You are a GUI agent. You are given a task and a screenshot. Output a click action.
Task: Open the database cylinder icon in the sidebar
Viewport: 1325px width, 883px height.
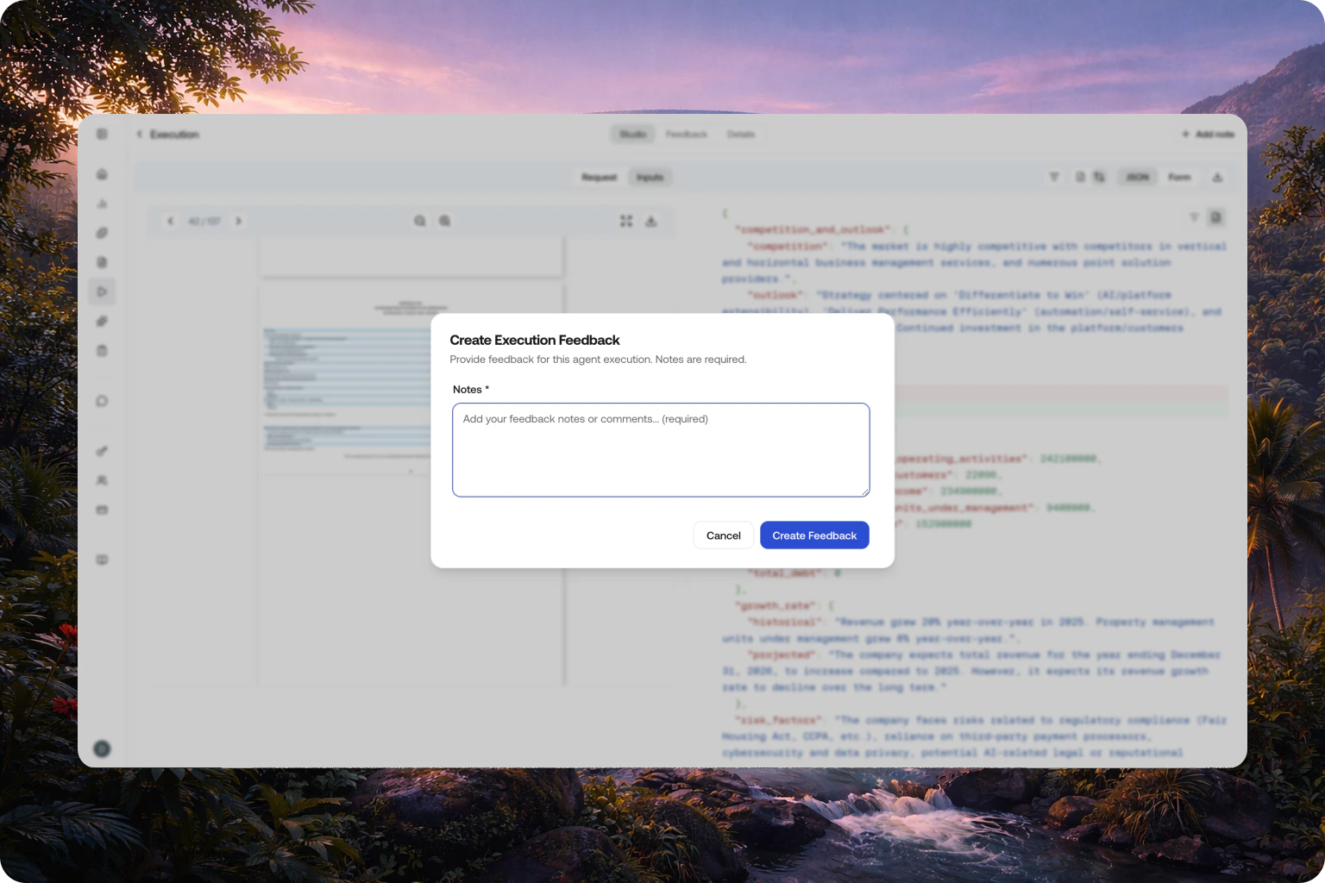tap(102, 351)
